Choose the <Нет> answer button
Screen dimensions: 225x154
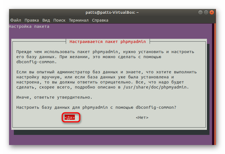142,117
